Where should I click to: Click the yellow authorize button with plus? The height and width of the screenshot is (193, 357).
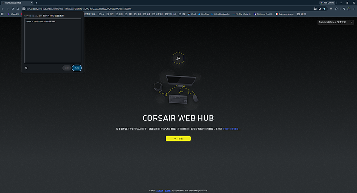(178, 139)
